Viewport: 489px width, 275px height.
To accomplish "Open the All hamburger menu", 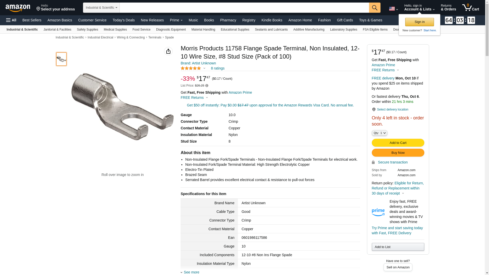I will click(11, 20).
